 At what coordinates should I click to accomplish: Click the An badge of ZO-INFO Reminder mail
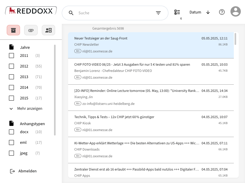[x=78, y=104]
